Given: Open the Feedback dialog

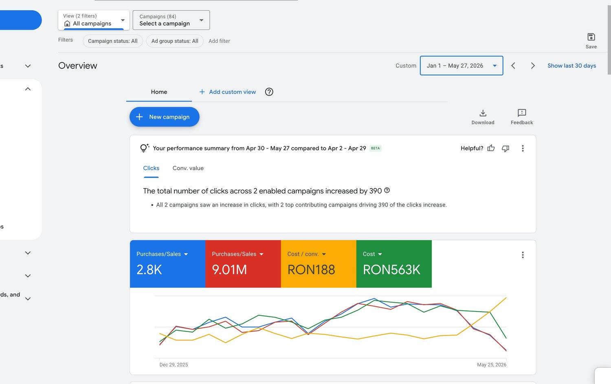Looking at the screenshot, I should (x=522, y=117).
